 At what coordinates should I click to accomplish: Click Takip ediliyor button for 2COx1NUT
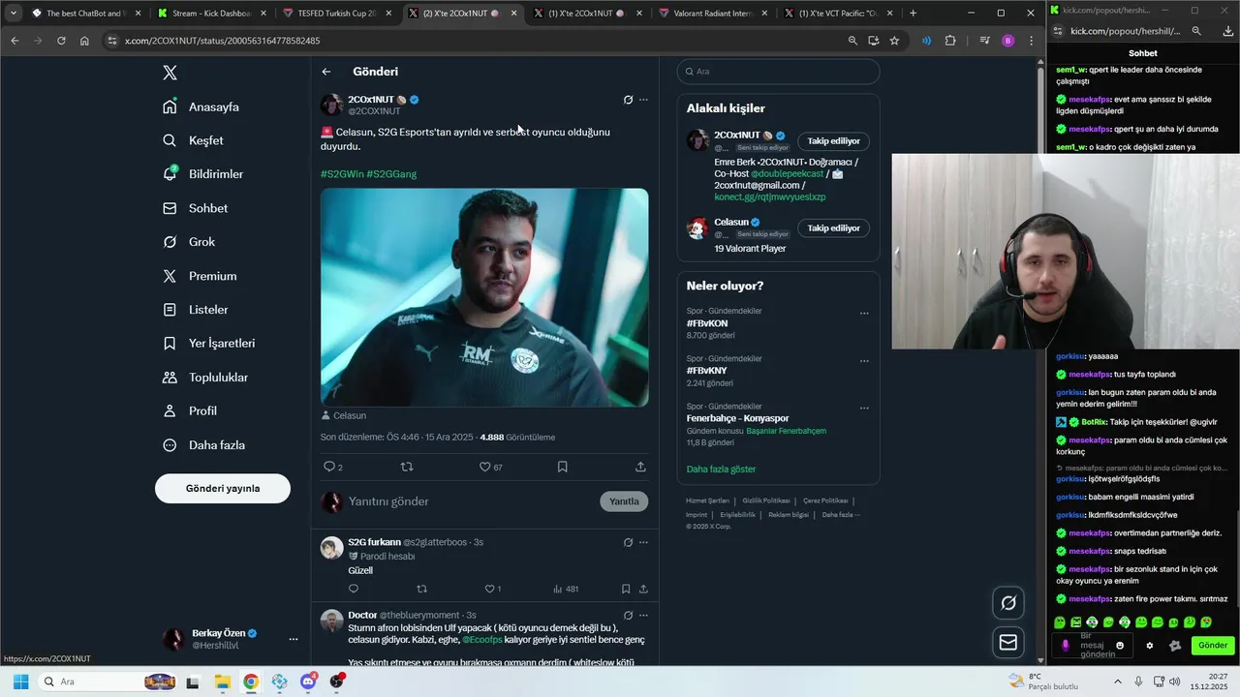coord(833,141)
